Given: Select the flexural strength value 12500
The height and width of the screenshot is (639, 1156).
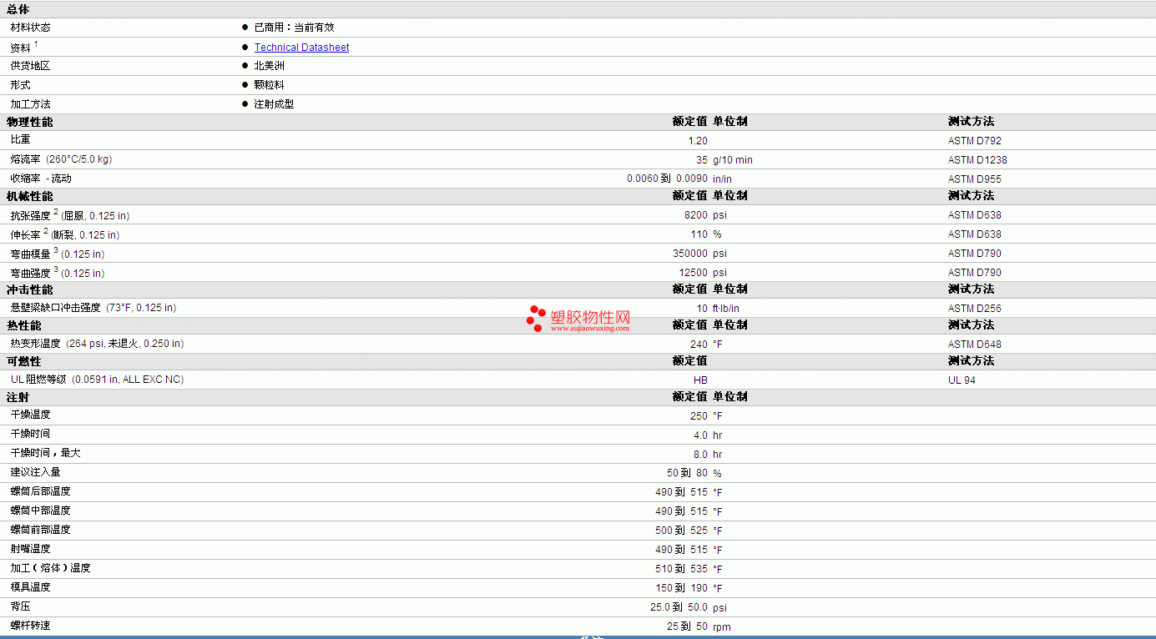Looking at the screenshot, I should click(x=693, y=273).
